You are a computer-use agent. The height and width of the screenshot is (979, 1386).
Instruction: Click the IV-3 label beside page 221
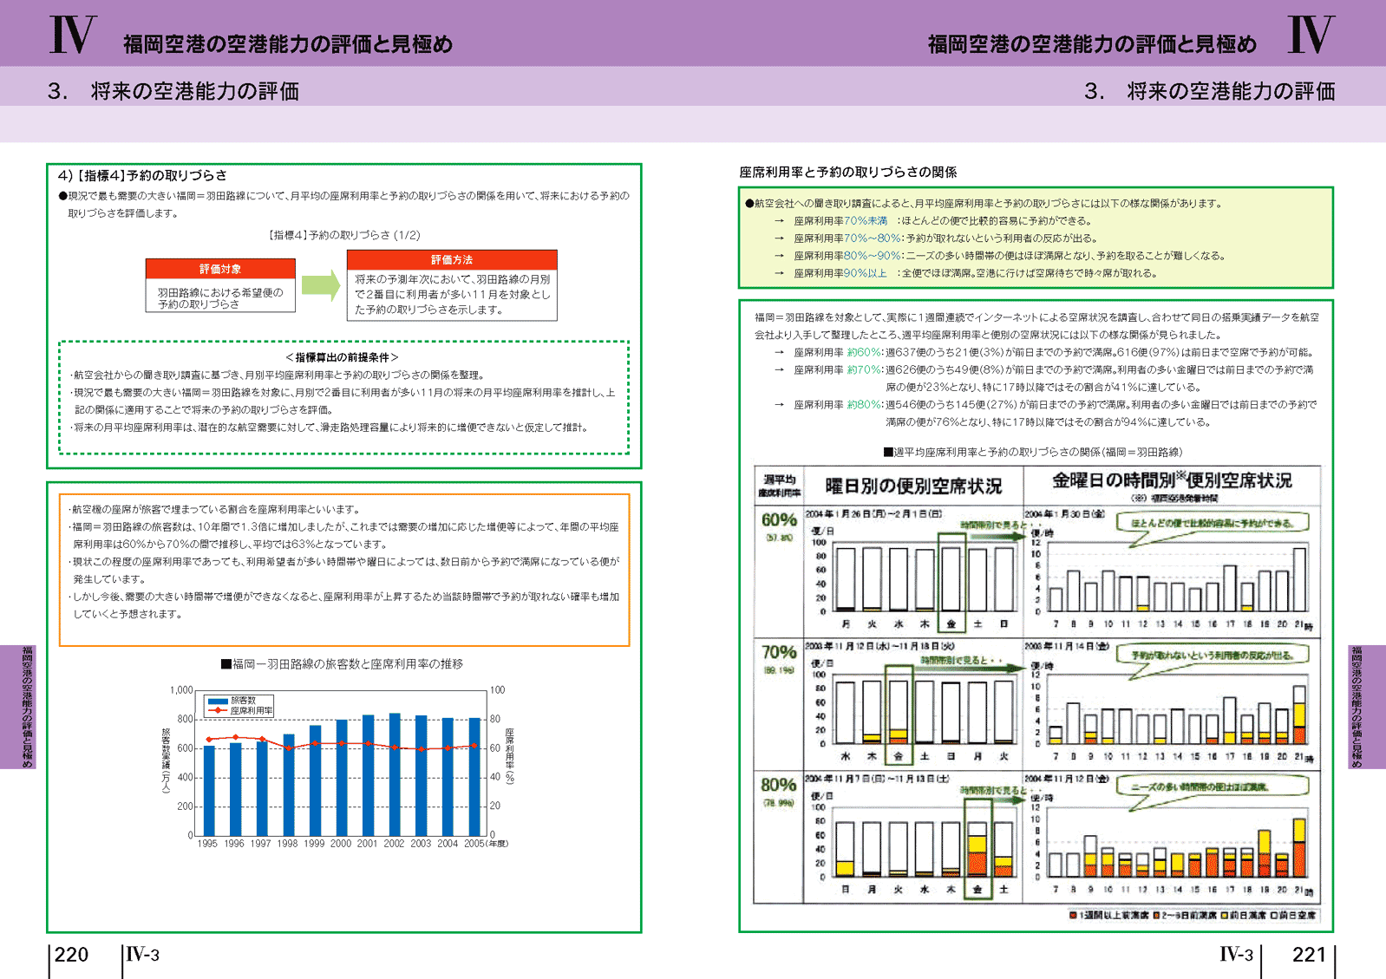coord(1236,955)
